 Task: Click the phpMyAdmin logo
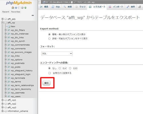coord(19,3)
